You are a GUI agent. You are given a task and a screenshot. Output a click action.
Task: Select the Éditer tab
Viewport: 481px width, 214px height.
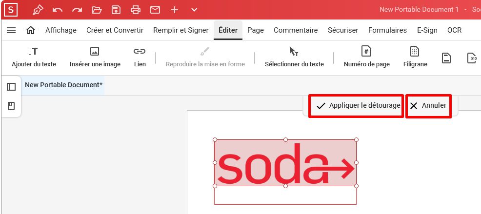pyautogui.click(x=228, y=30)
